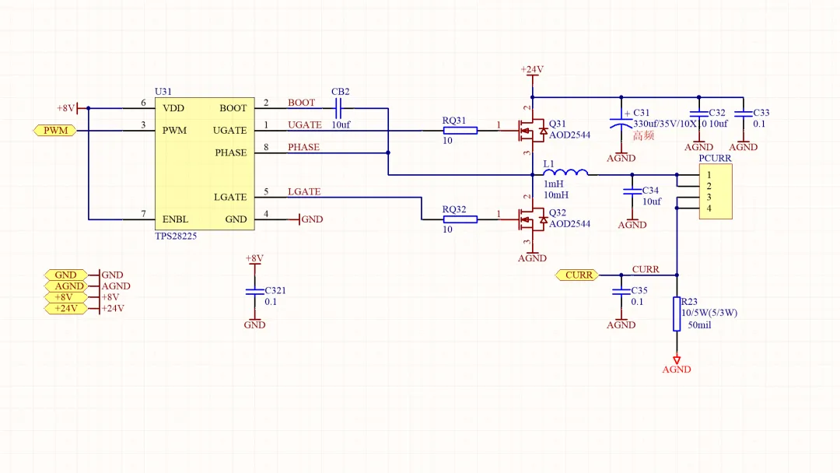The width and height of the screenshot is (840, 473).
Task: Click the red 高频 annotation
Action: click(643, 135)
